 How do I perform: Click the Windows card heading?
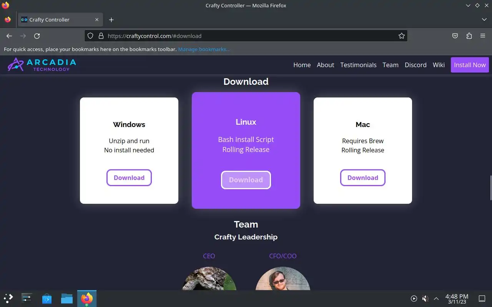[129, 124]
